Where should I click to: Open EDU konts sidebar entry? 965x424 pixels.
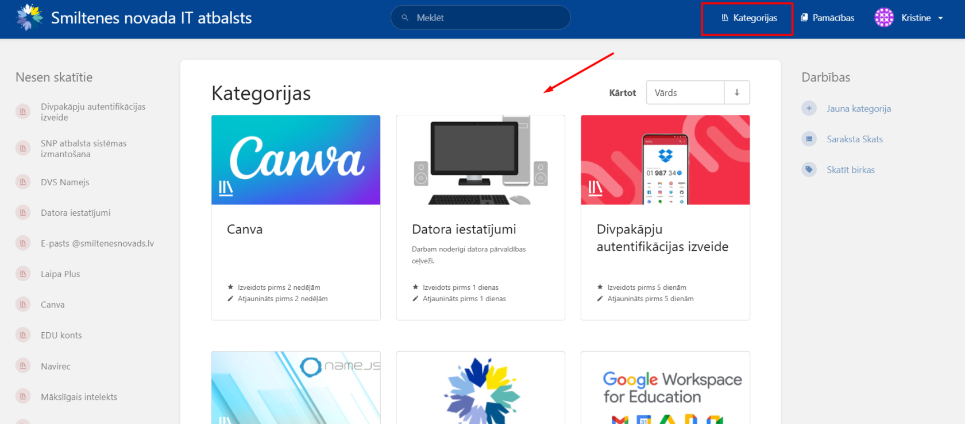[61, 335]
